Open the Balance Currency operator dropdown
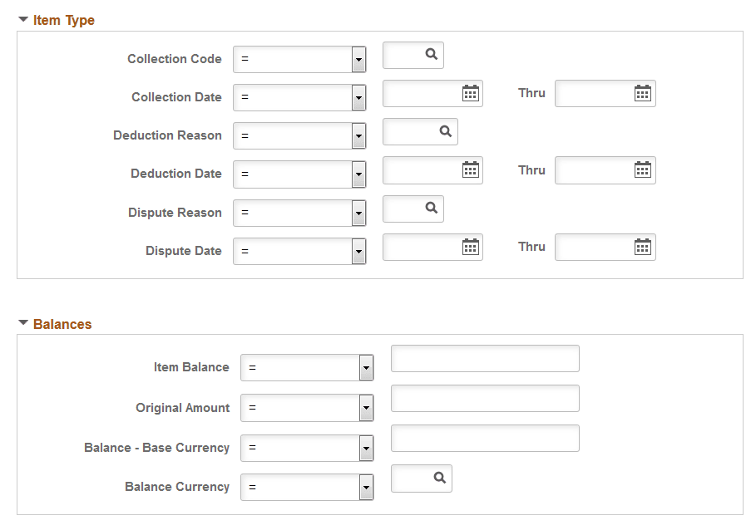 (366, 487)
